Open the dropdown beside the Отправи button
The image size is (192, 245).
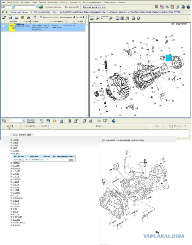(x=23, y=121)
